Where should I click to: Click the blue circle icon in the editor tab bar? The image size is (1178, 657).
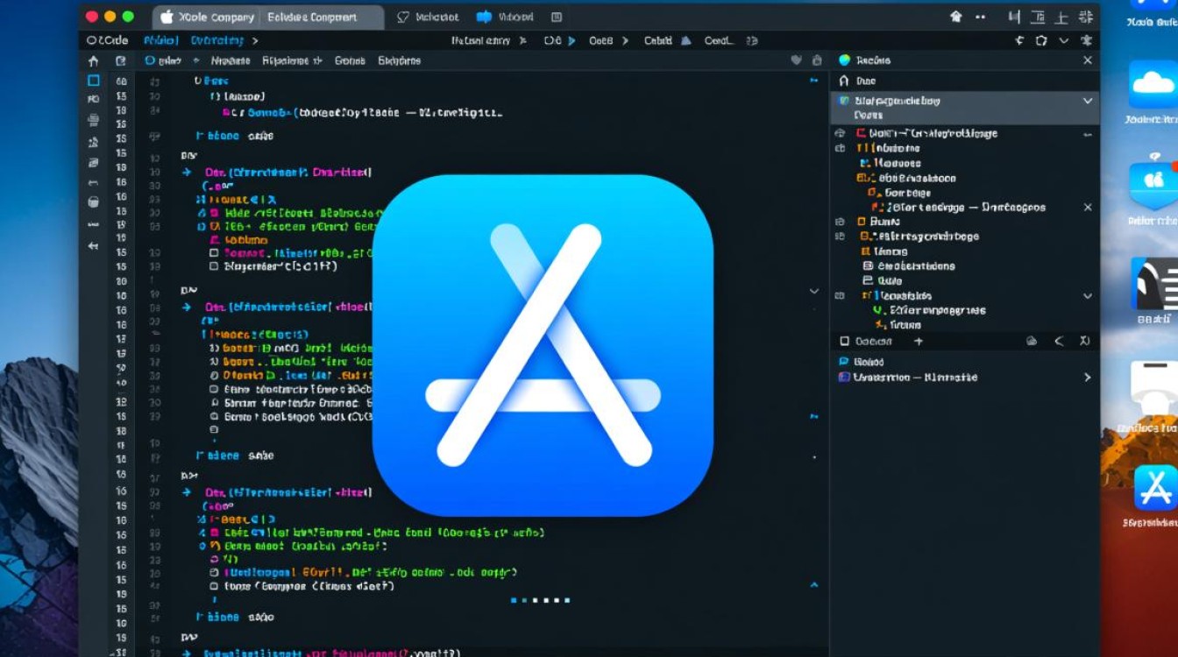151,60
